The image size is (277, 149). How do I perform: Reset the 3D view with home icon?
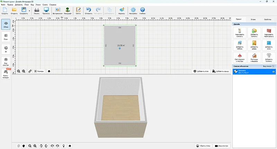[70, 146]
